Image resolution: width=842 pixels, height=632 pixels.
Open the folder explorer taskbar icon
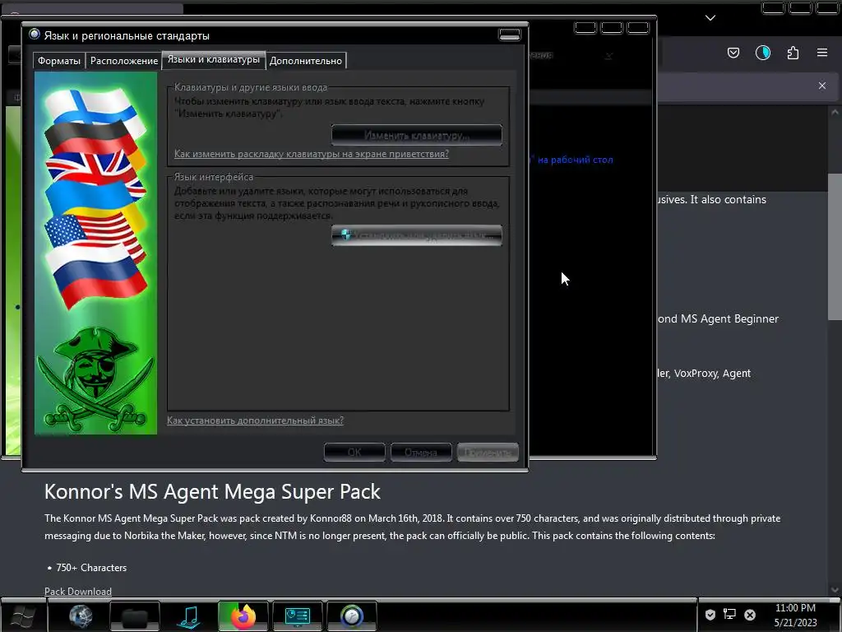(135, 616)
